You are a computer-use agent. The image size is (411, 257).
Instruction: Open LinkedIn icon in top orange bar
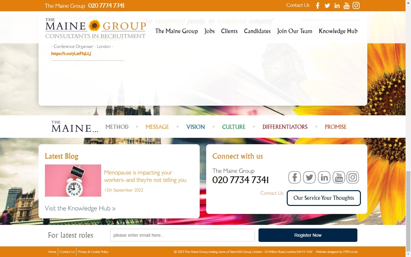click(337, 5)
